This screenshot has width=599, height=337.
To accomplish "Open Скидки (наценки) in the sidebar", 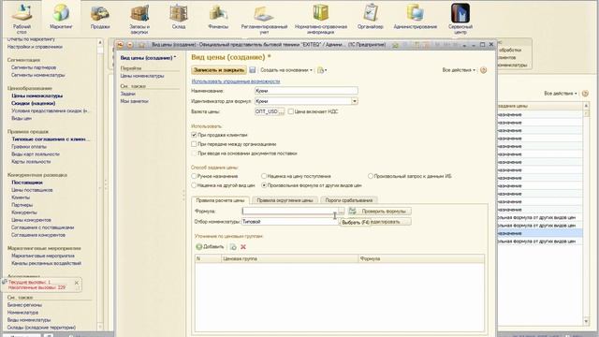I will pos(34,103).
